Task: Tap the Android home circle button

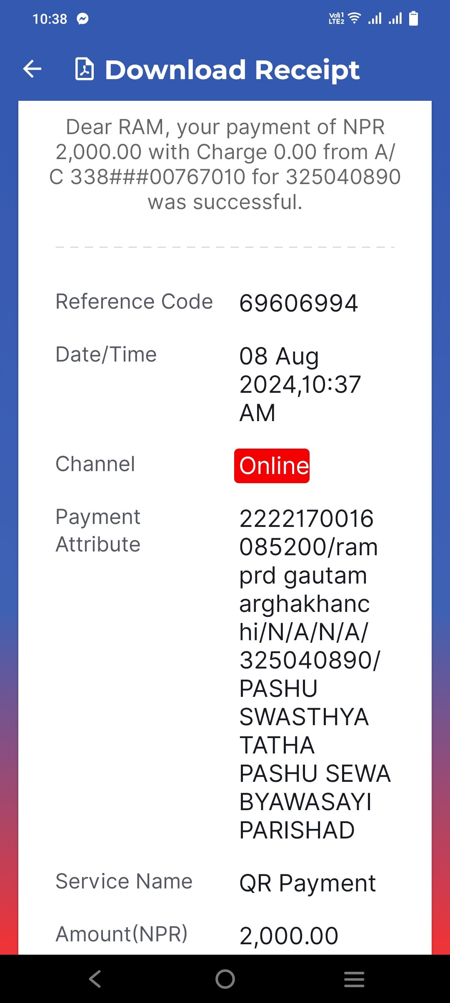Action: click(225, 979)
